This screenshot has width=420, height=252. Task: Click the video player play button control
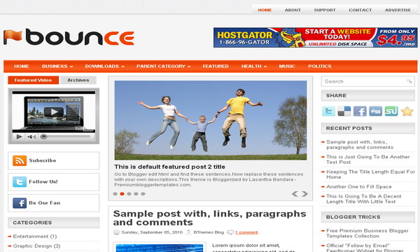20,136
